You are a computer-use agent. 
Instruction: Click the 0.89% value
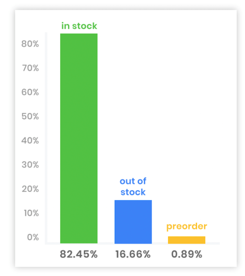187,255
